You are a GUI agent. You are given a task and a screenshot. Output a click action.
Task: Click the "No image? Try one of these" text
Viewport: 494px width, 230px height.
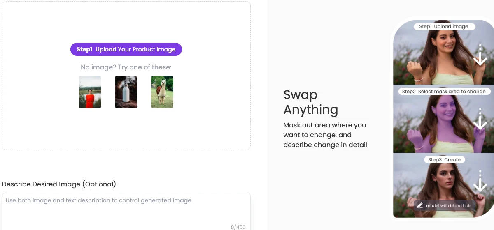tap(126, 67)
